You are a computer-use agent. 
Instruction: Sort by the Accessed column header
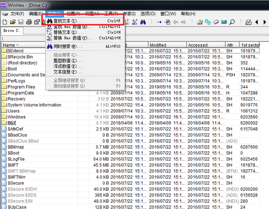(206, 45)
